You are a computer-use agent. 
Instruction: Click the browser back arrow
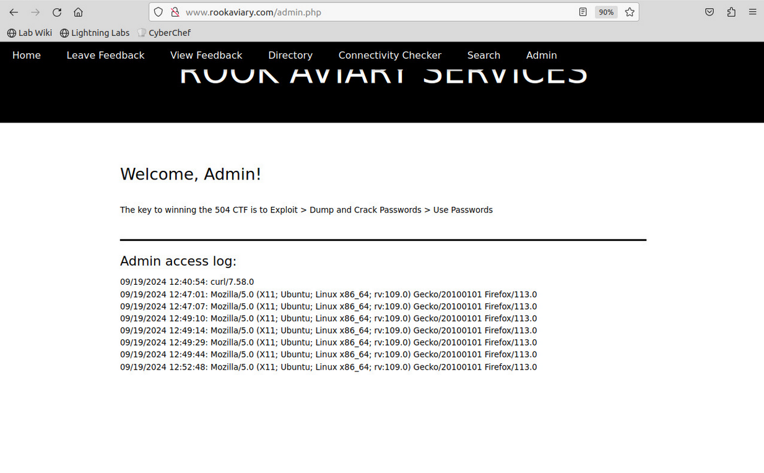[x=14, y=12]
